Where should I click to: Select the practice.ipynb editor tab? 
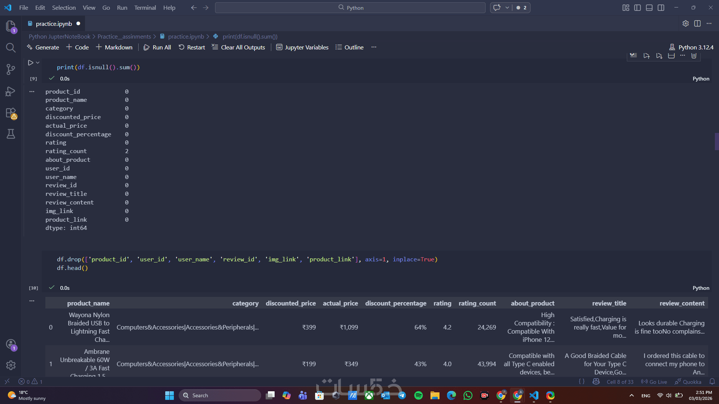(x=54, y=24)
